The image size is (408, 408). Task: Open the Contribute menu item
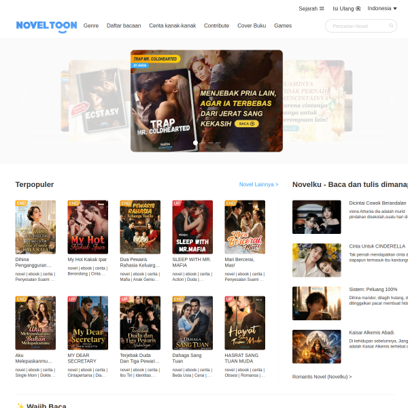(x=216, y=26)
